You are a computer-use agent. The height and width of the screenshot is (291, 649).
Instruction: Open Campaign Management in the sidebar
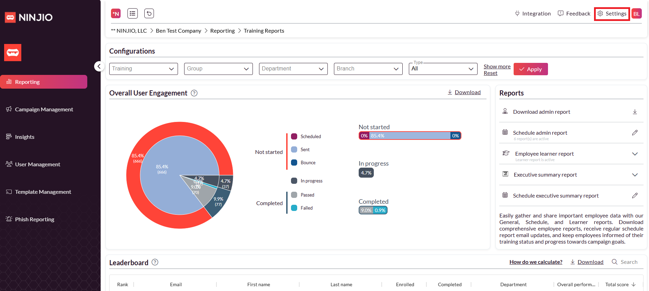point(44,109)
